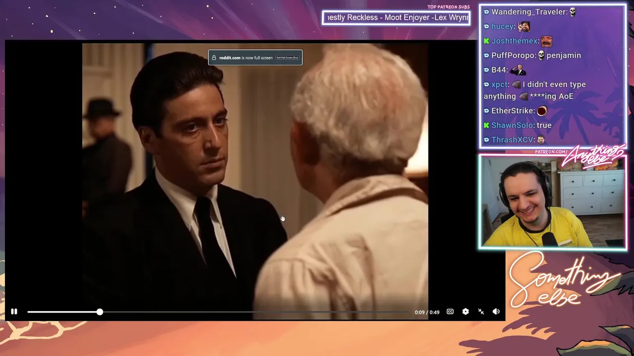Click xpct's username in chat
The height and width of the screenshot is (356, 634).
499,85
